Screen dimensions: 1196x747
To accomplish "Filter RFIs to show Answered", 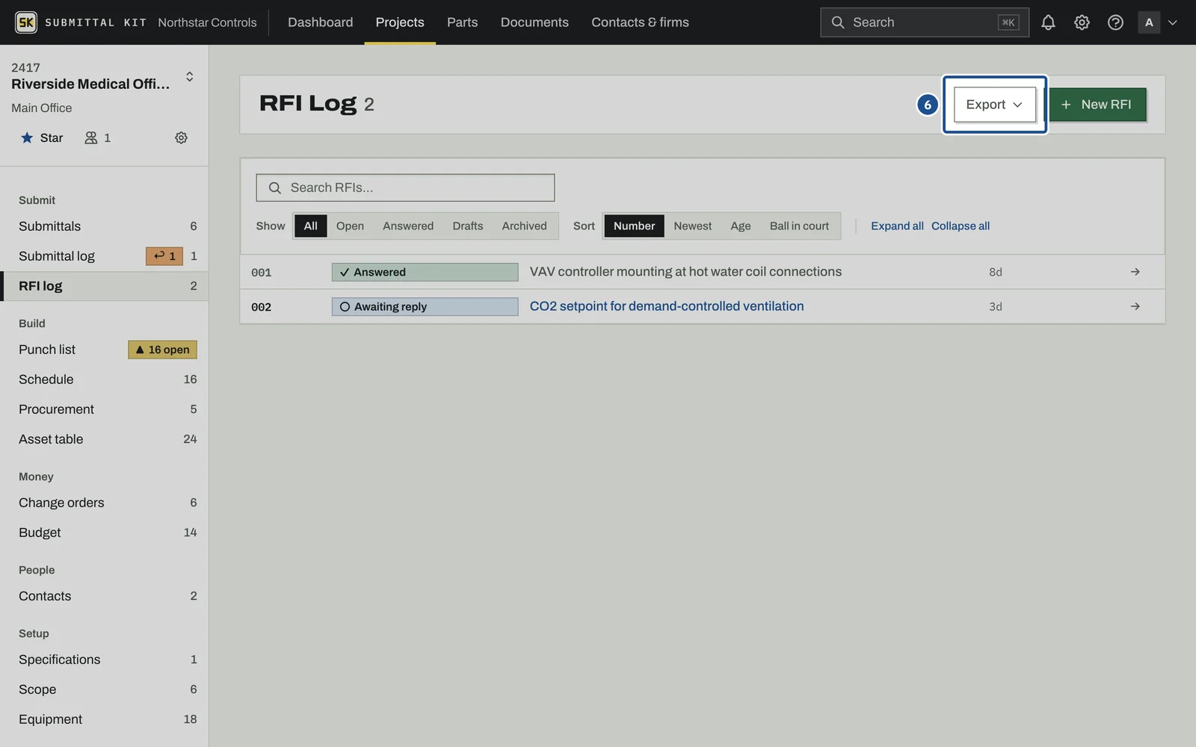I will point(408,226).
